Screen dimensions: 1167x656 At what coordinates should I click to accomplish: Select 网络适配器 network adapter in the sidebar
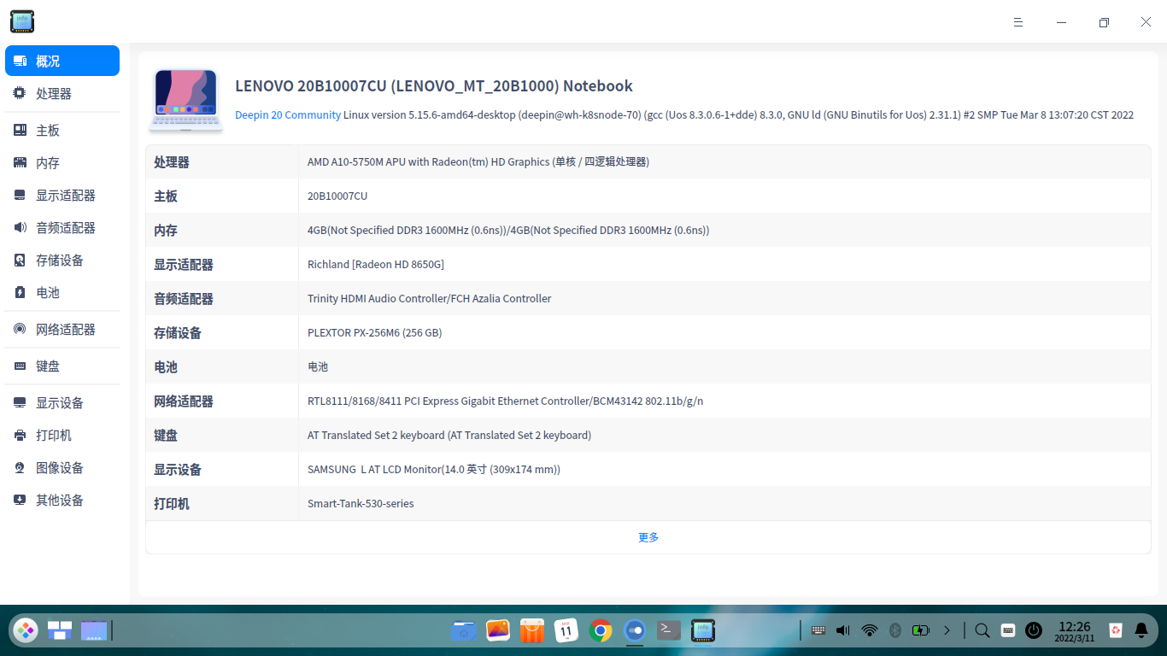(x=62, y=330)
